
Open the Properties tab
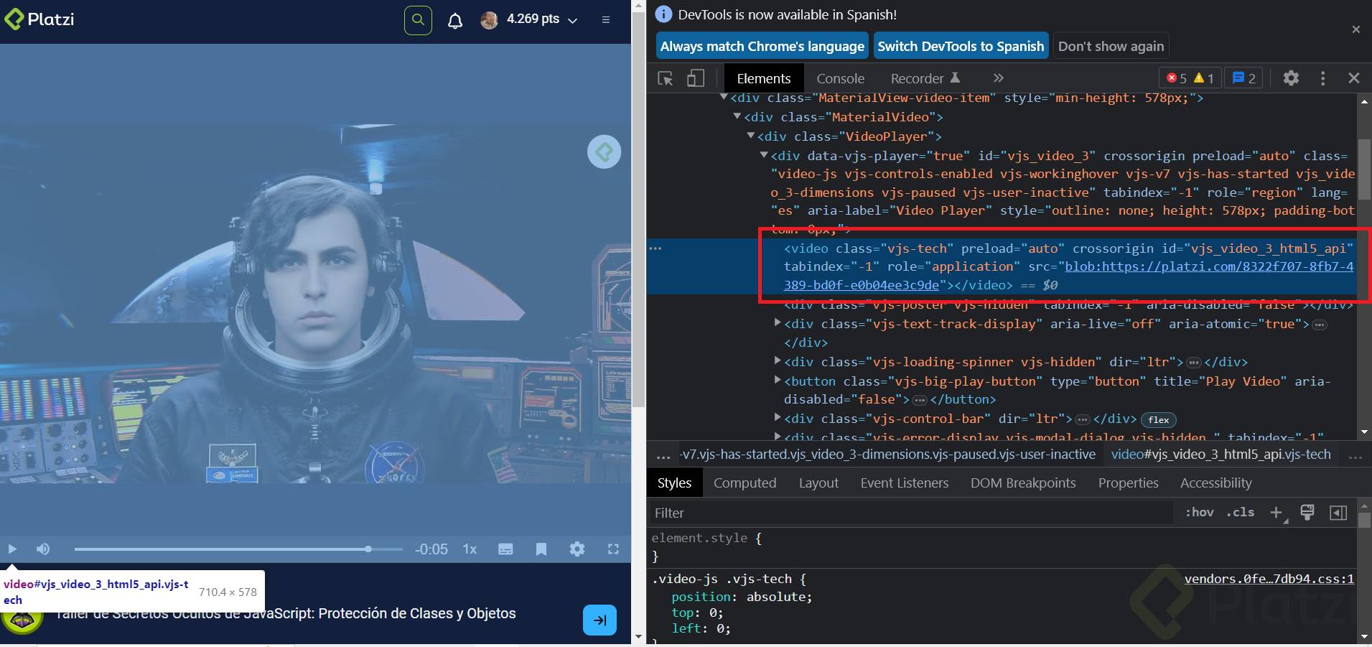click(x=1128, y=483)
